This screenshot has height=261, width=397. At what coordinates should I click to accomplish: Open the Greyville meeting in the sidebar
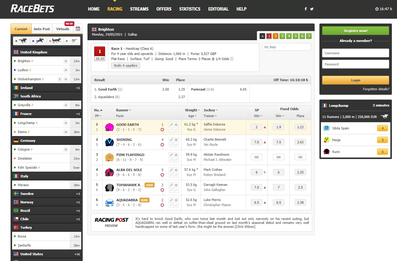click(47, 105)
